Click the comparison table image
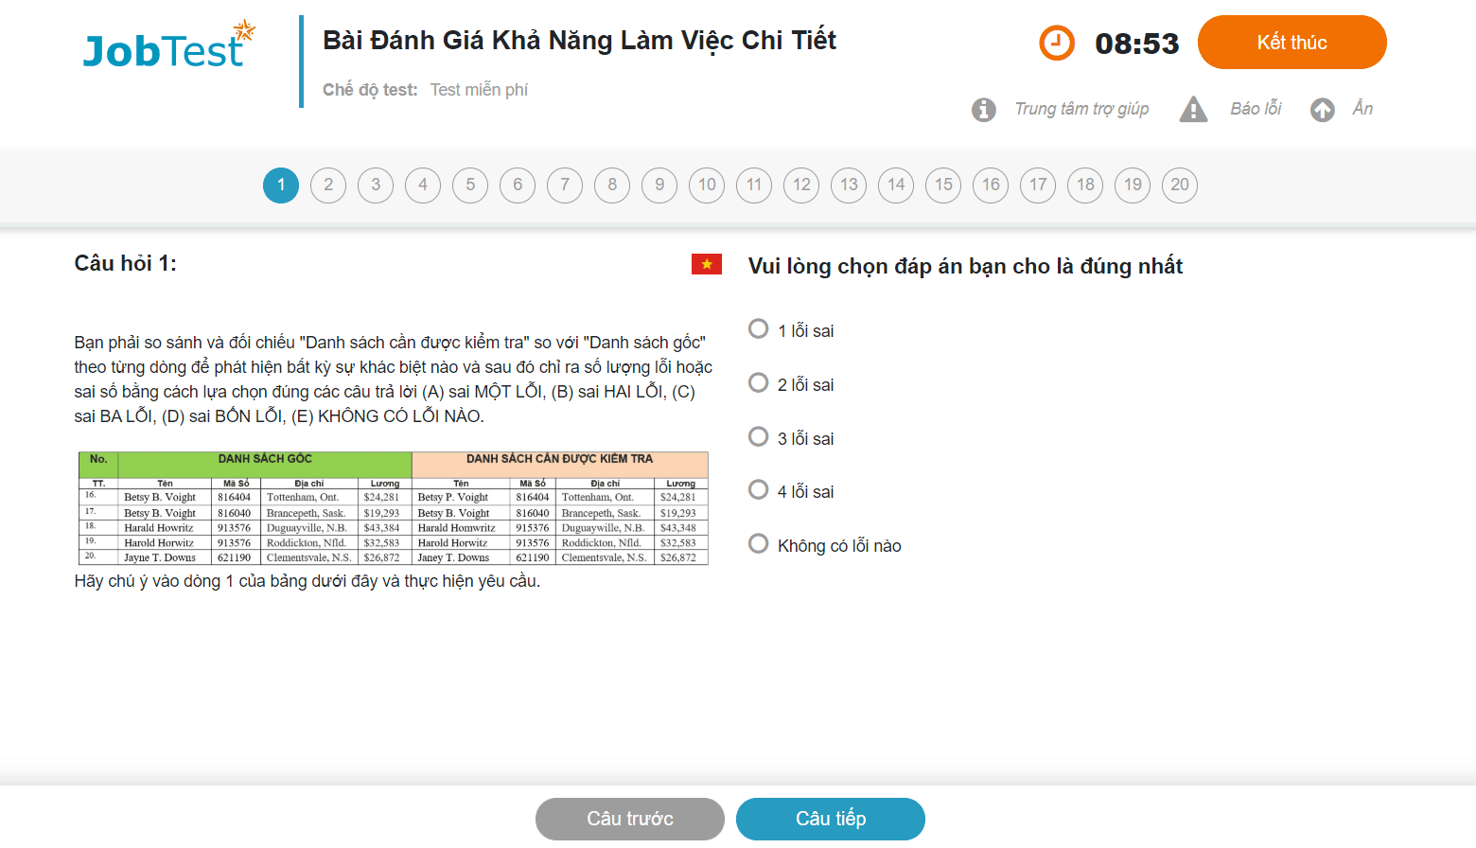The height and width of the screenshot is (848, 1476). tap(393, 508)
